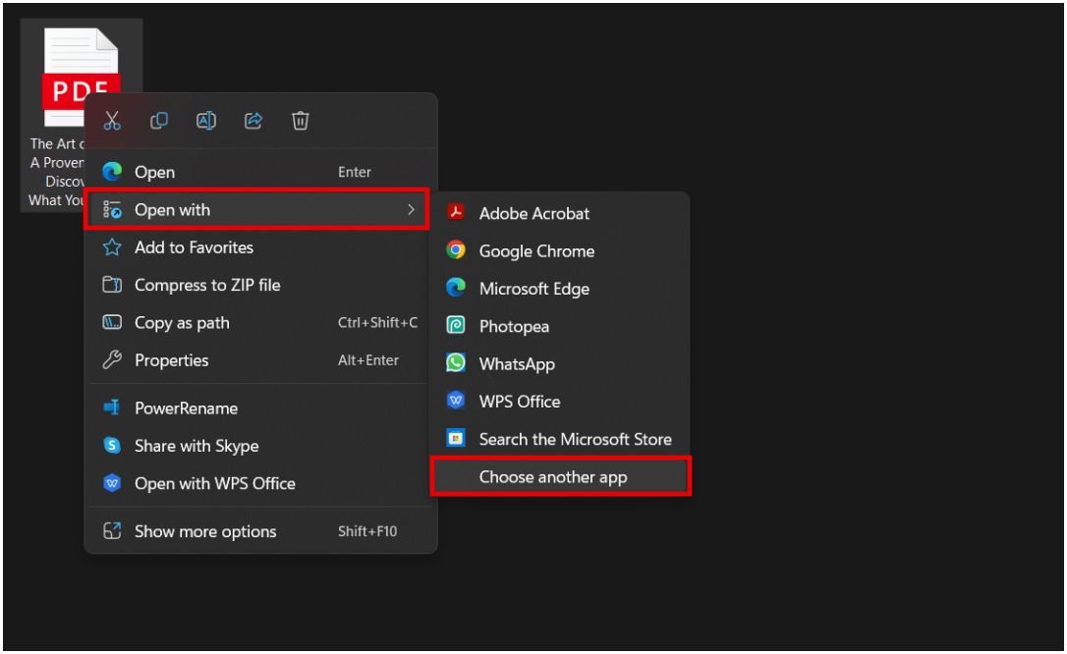Cut the PDF file using the scissors icon
Screen dimensions: 1067x654
click(x=112, y=121)
